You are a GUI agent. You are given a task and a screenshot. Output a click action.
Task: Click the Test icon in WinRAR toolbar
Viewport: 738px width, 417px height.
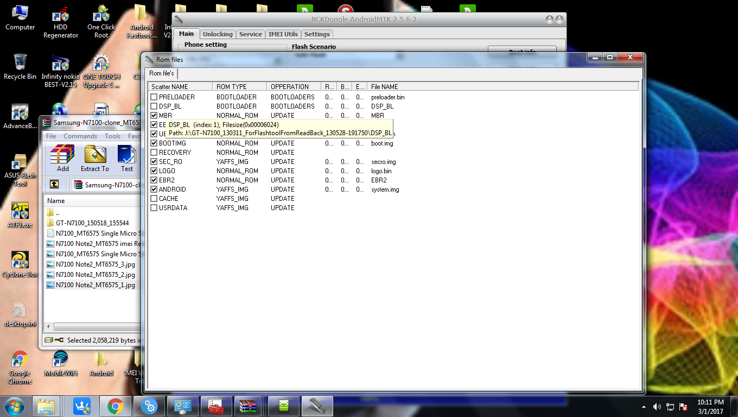(x=127, y=159)
